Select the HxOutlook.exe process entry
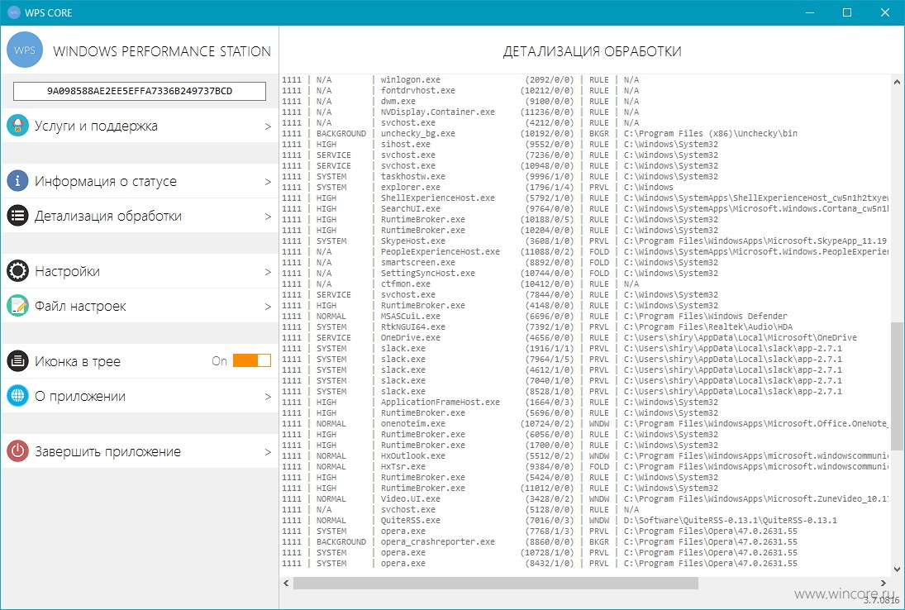This screenshot has width=905, height=610. pyautogui.click(x=585, y=456)
